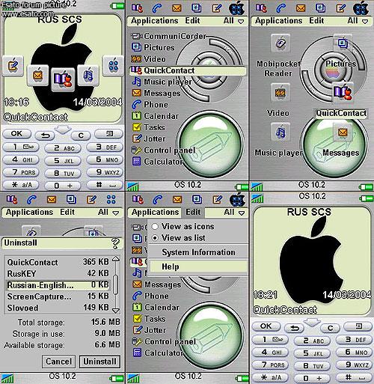Tap the C key on the 18:21 standby keypad
This screenshot has width=374, height=384.
pos(330,328)
